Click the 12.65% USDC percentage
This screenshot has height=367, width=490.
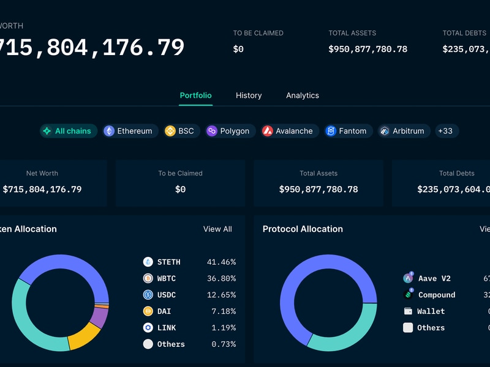point(221,295)
